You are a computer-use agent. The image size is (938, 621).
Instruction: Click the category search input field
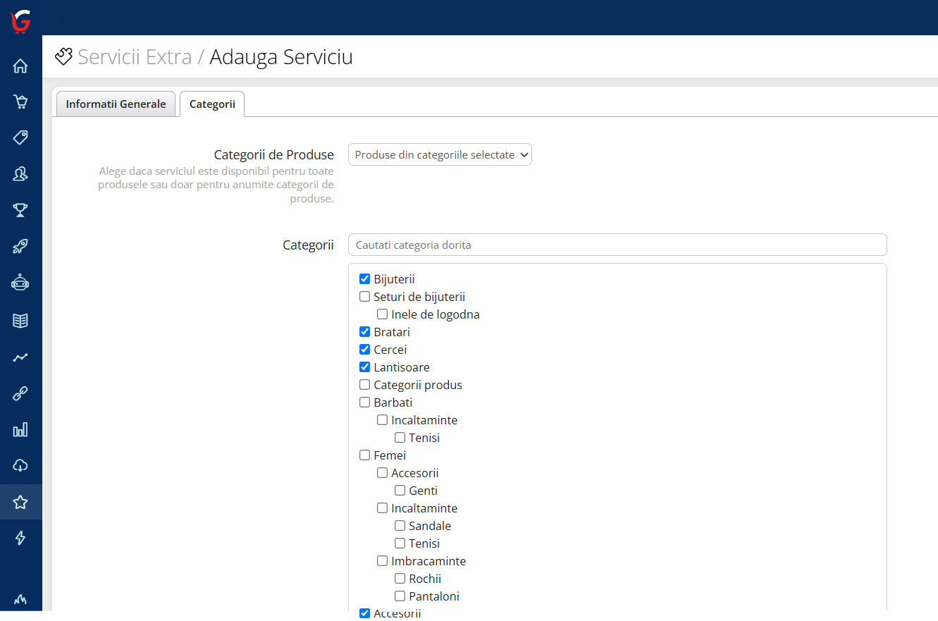617,245
